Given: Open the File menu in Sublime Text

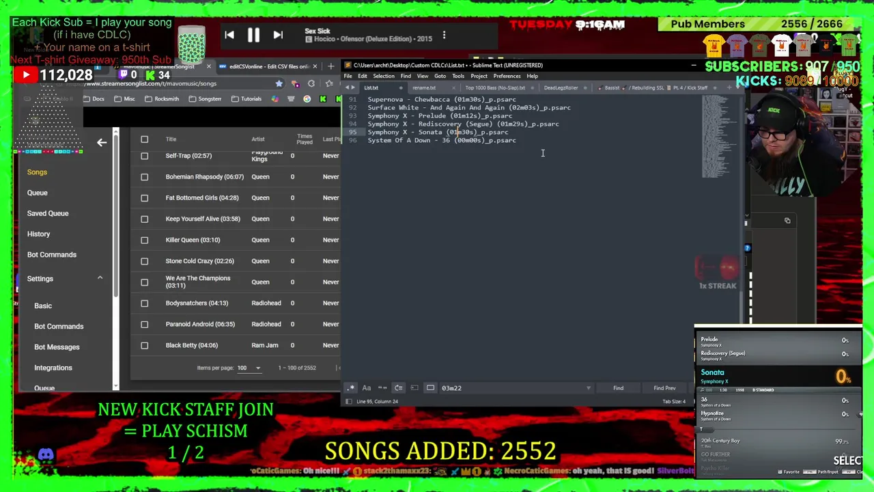Looking at the screenshot, I should [x=348, y=76].
